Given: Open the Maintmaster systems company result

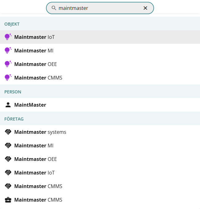Looking at the screenshot, I should tap(100, 132).
